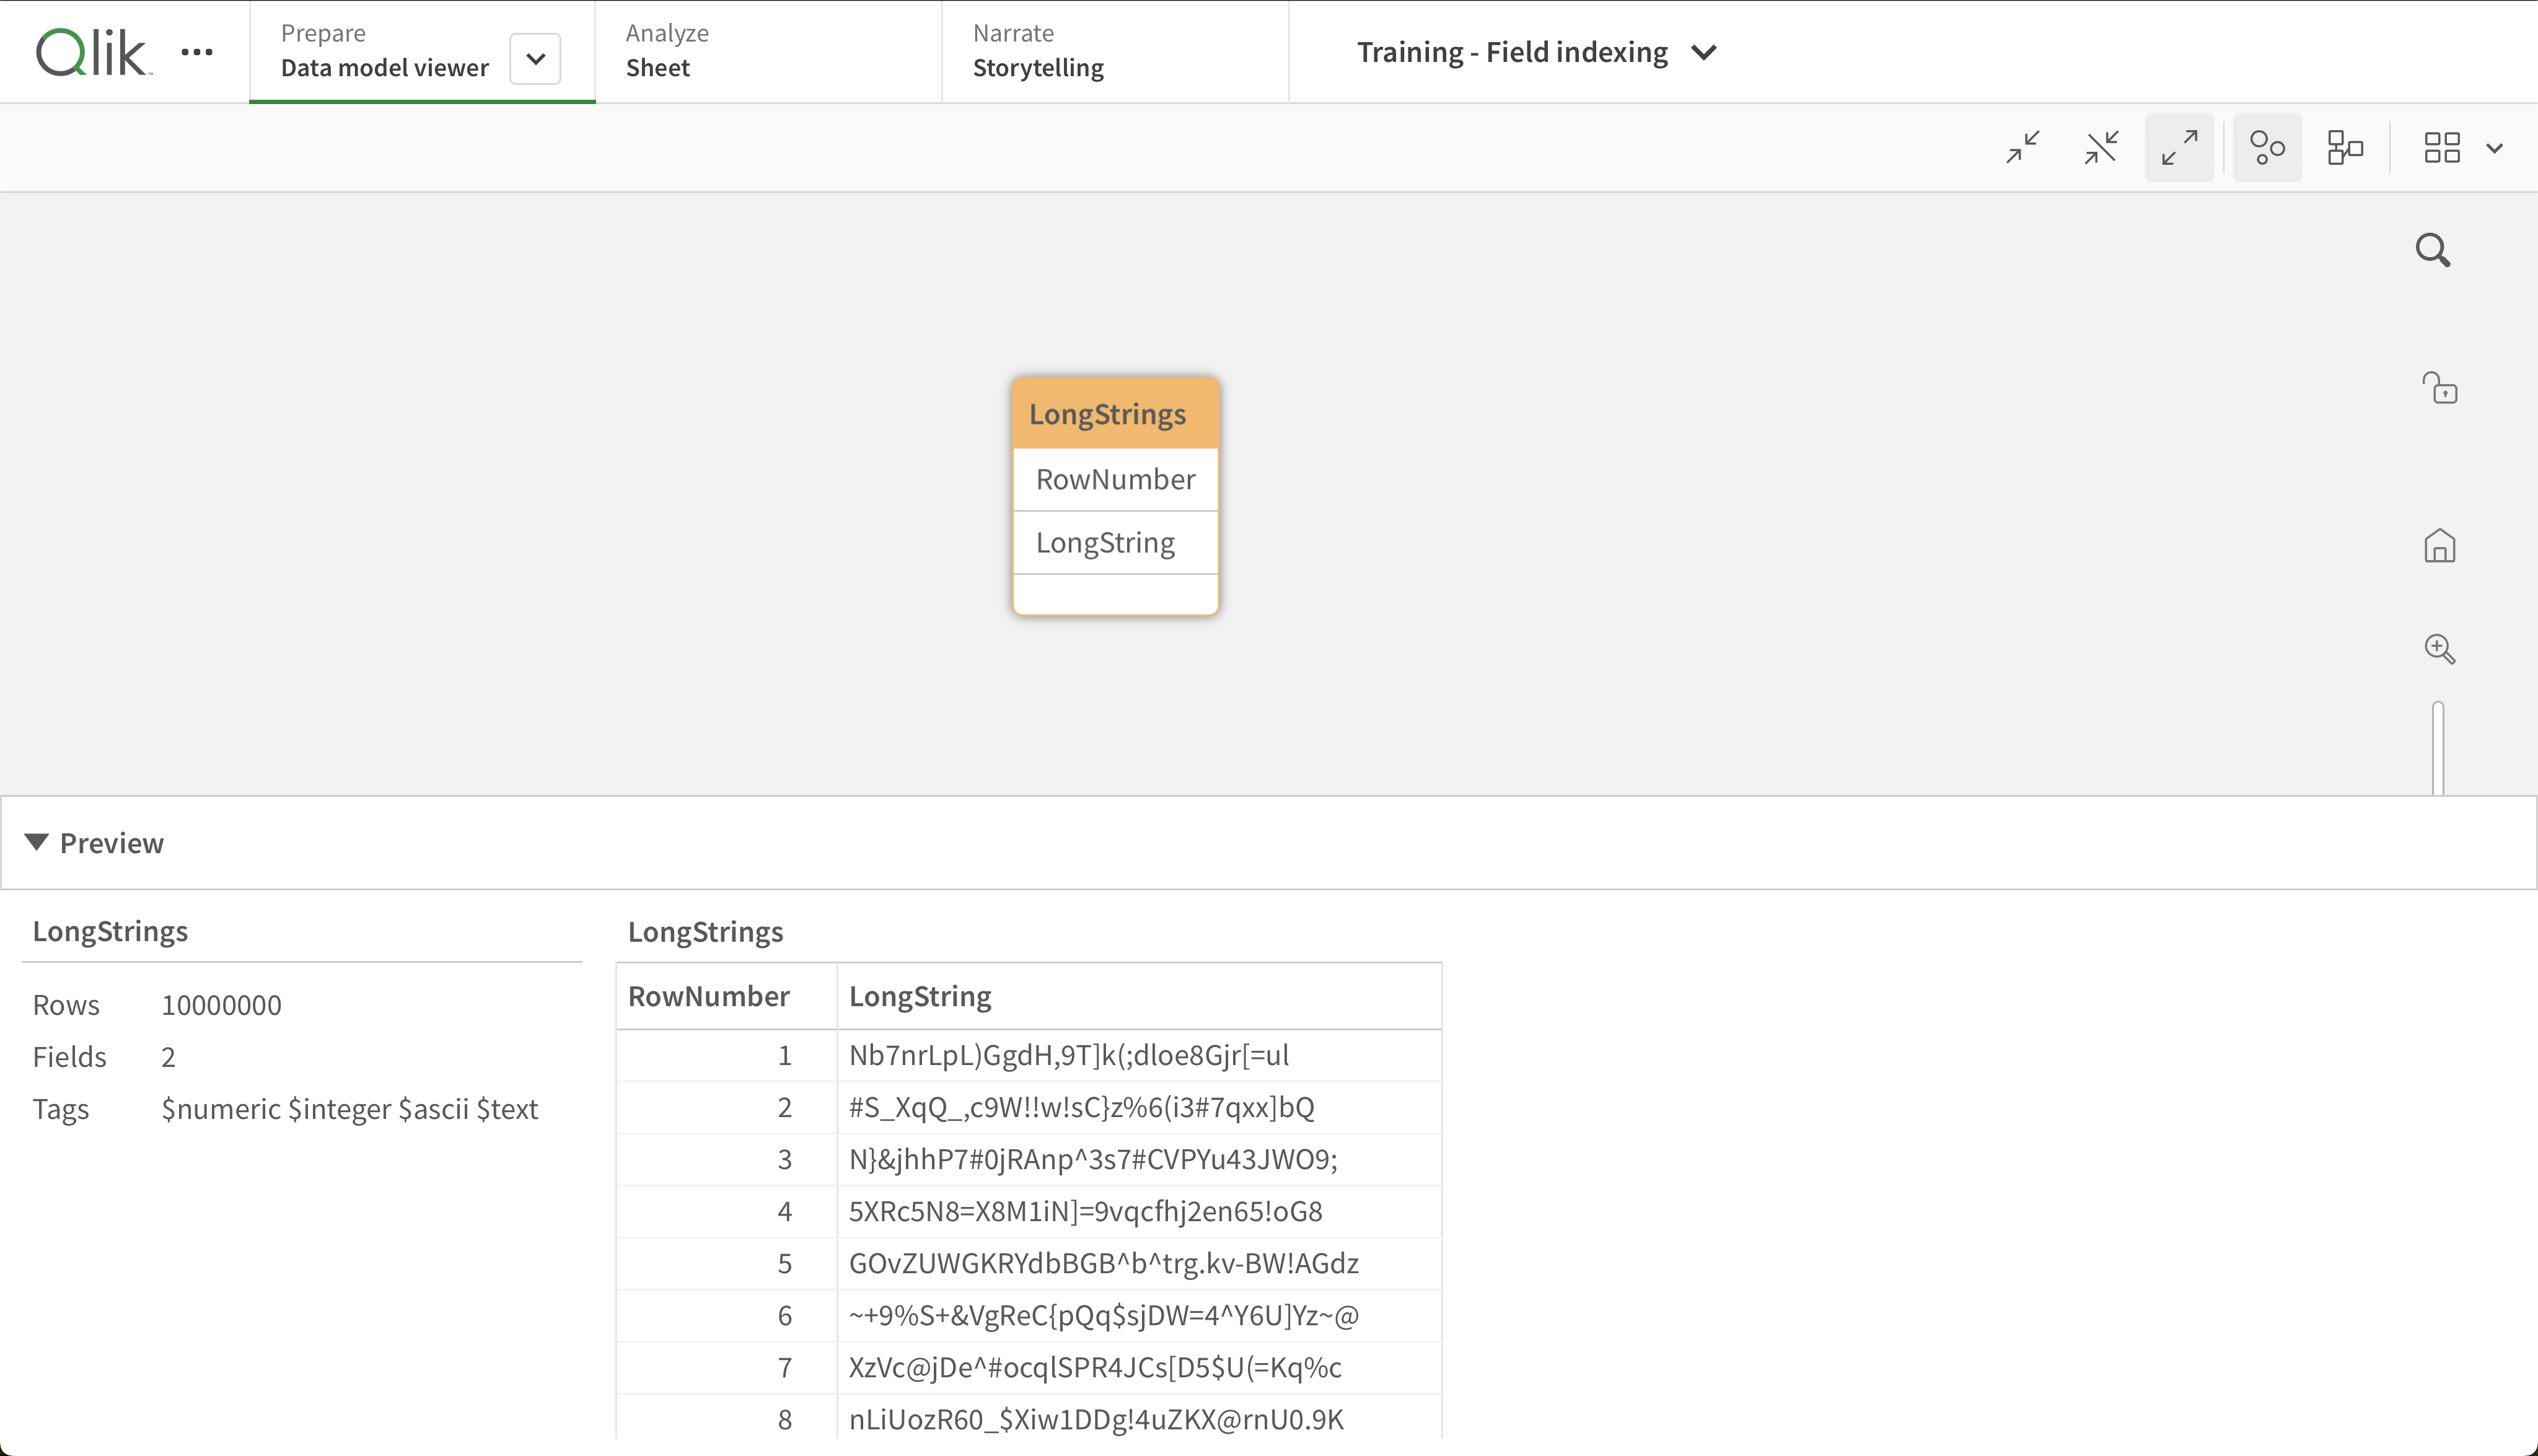The image size is (2538, 1456).
Task: Open the Prepare section dropdown
Action: pos(536,59)
